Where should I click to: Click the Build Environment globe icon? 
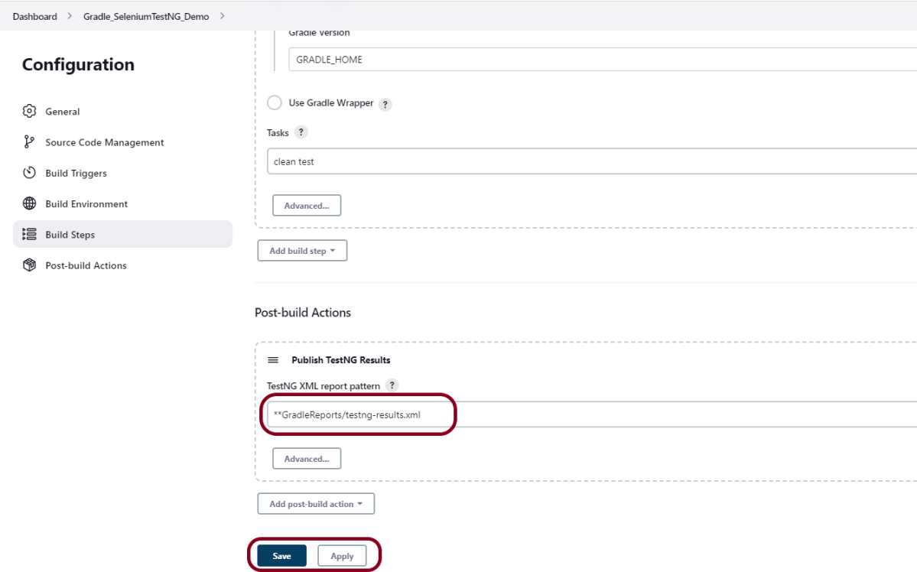(x=29, y=204)
